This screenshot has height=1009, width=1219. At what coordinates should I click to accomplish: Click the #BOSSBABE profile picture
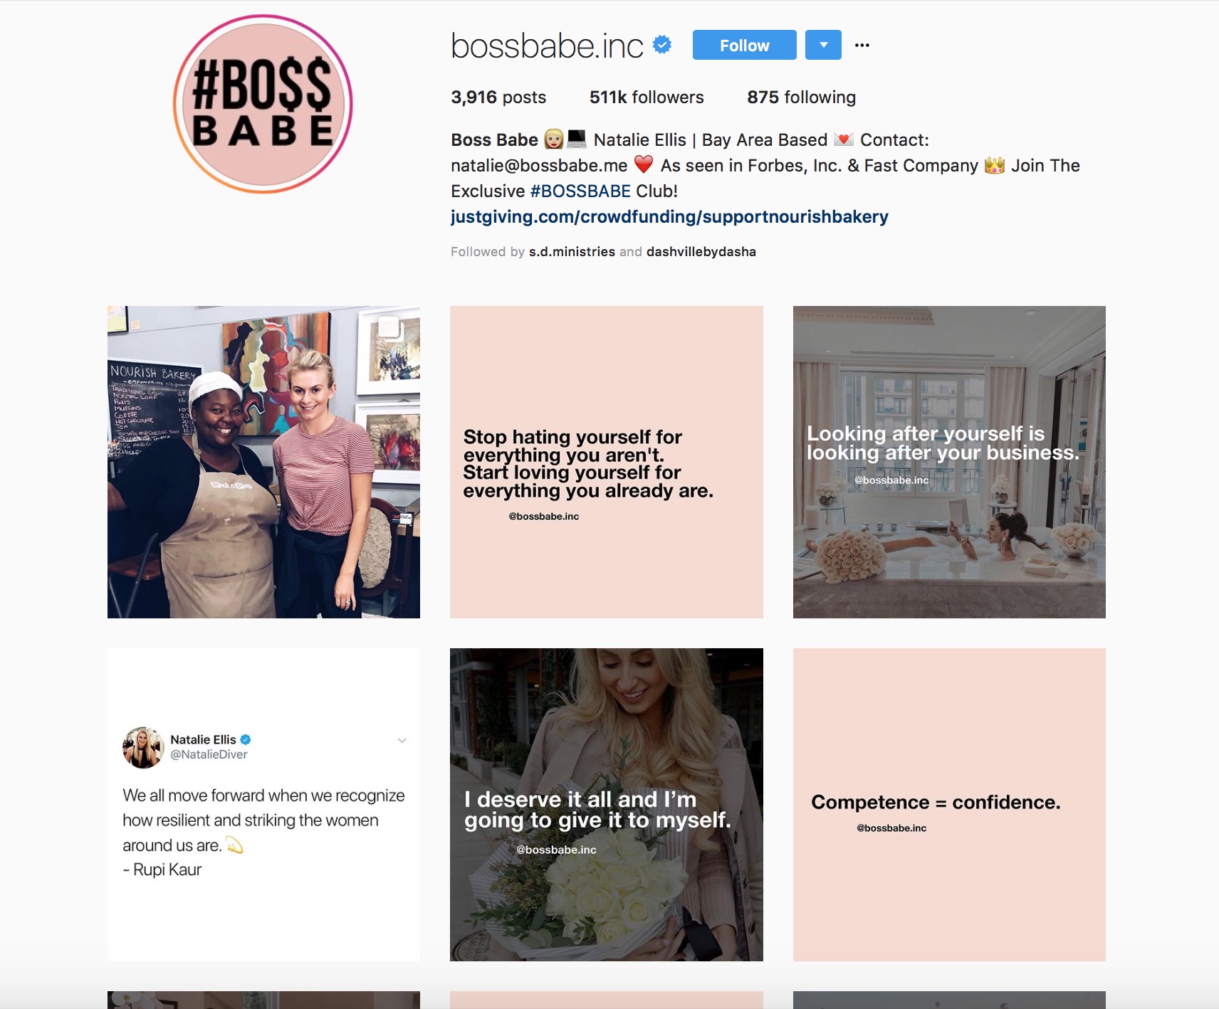(263, 104)
